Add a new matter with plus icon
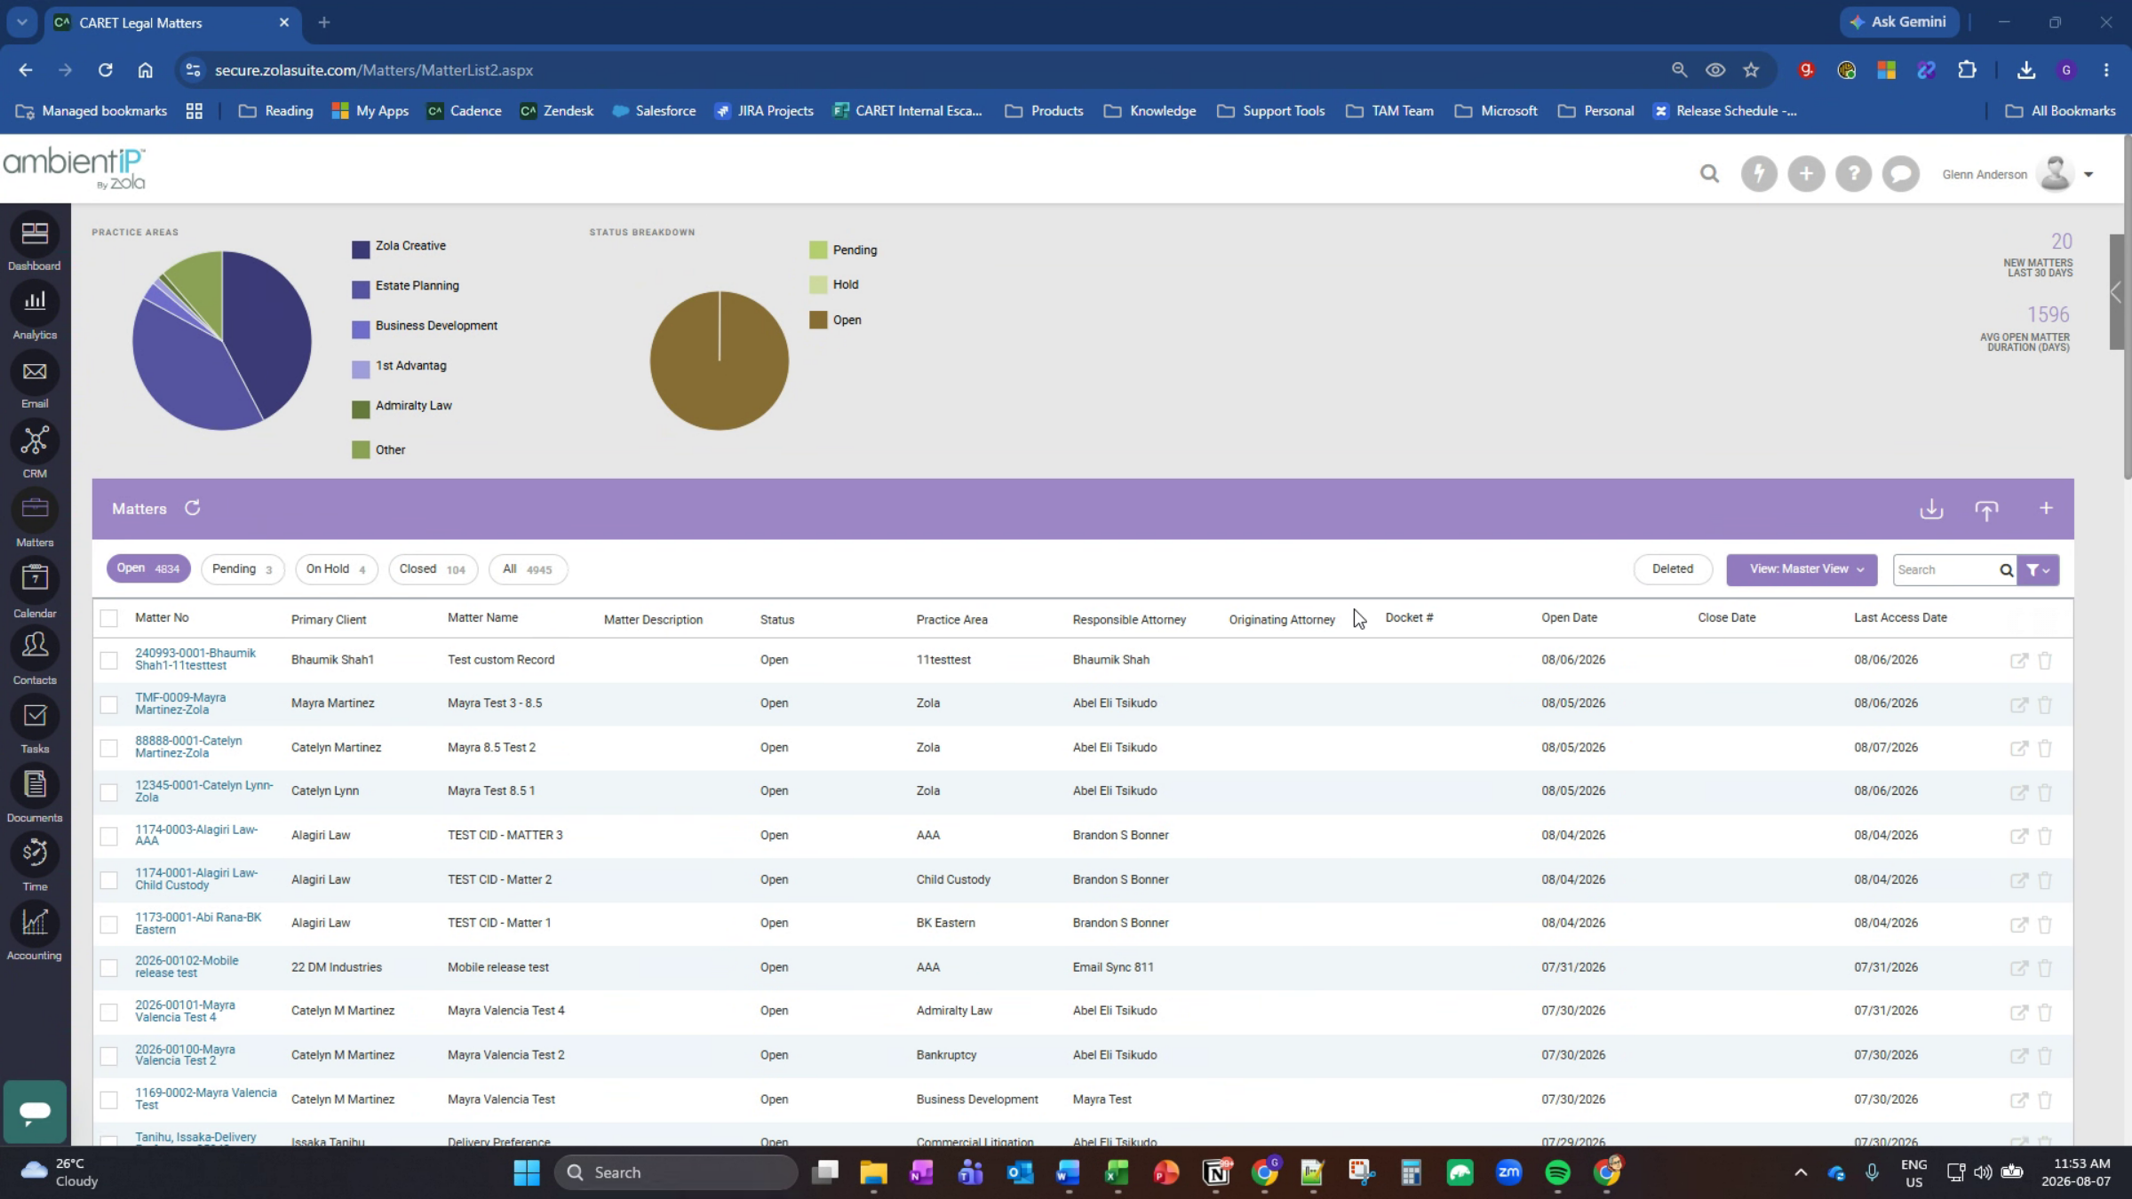2132x1199 pixels. click(x=2046, y=508)
